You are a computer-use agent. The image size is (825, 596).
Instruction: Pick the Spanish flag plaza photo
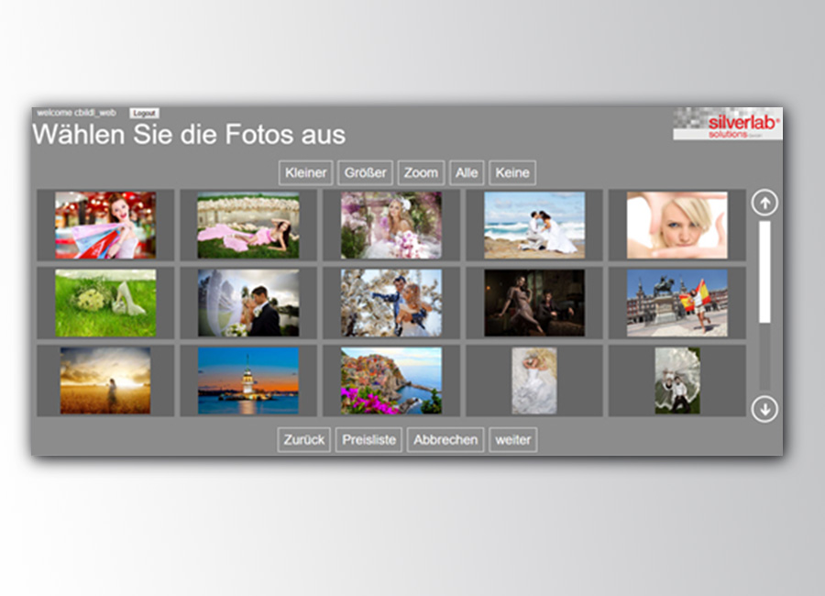tap(677, 303)
